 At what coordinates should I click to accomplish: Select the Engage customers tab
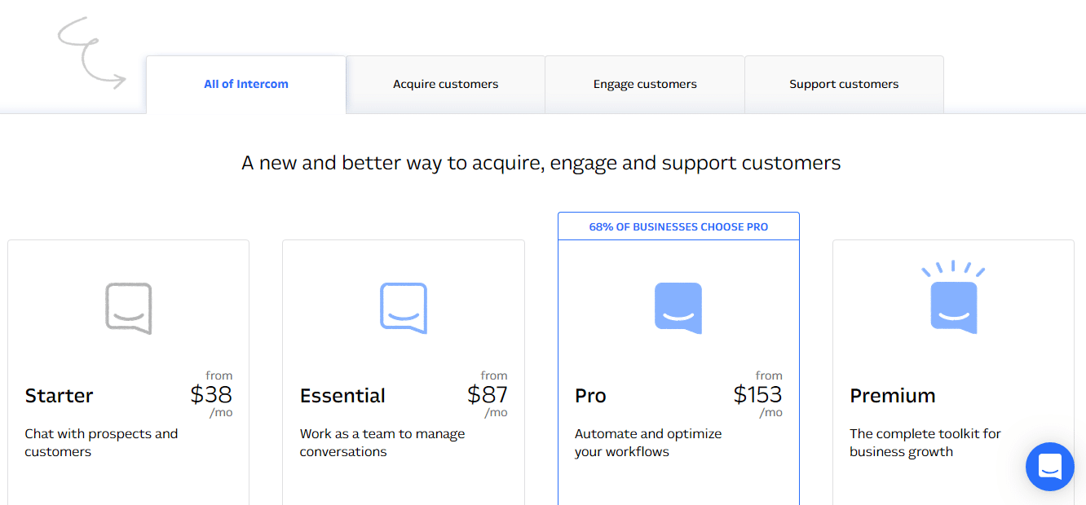point(645,84)
